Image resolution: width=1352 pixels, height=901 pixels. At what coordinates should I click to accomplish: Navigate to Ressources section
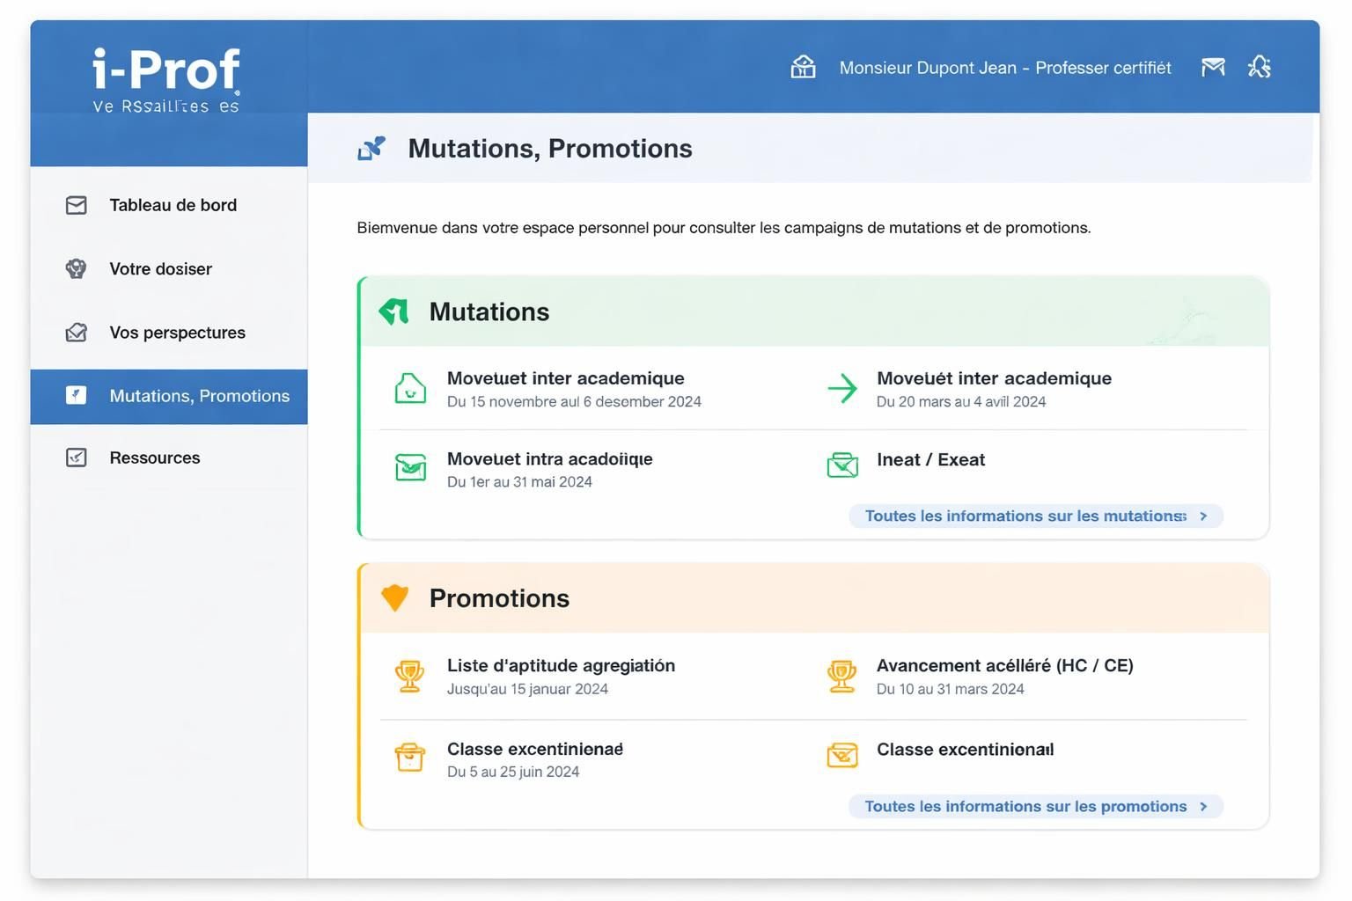point(154,458)
